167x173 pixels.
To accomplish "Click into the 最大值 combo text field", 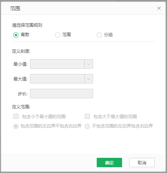I will tap(57, 79).
